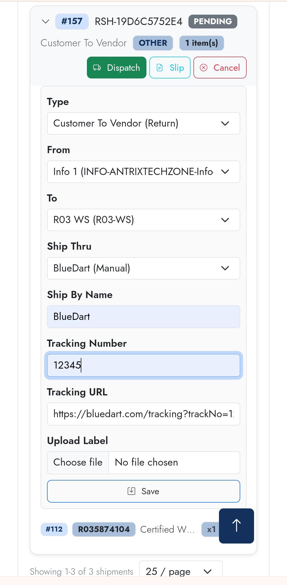Focus the Ship By Name field
The image size is (287, 585).
coord(143,317)
